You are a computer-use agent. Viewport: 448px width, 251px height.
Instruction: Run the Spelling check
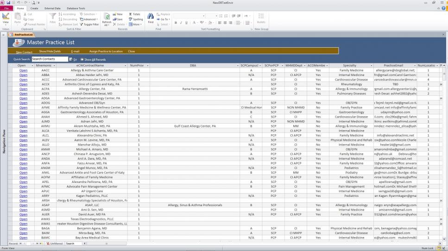[135, 19]
